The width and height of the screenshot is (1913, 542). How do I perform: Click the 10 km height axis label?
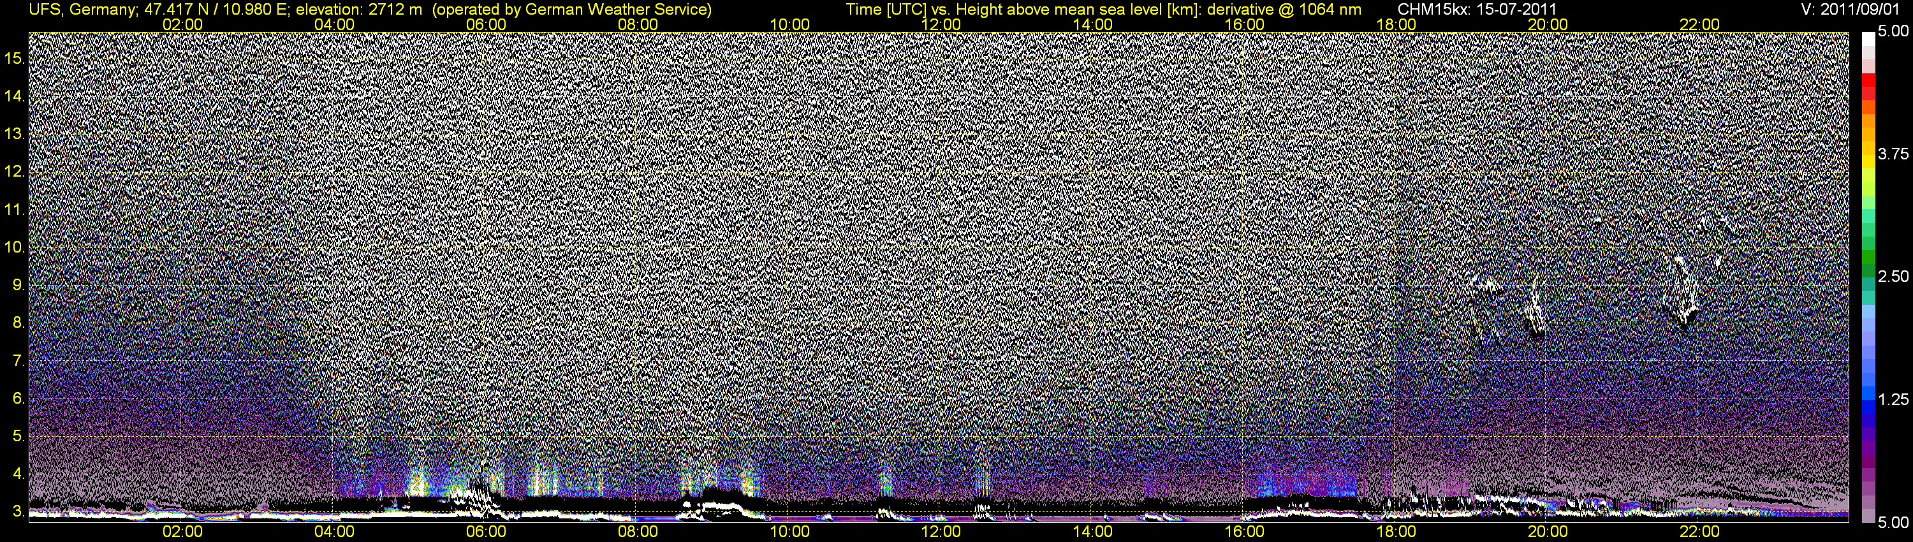point(15,247)
